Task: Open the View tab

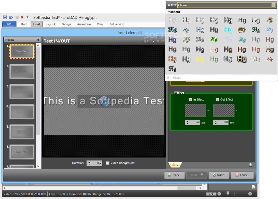Action: (100, 24)
